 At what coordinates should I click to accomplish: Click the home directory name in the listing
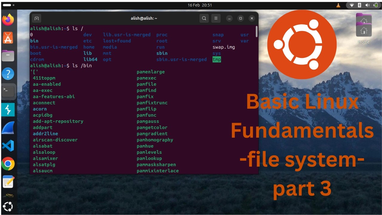tap(89, 47)
